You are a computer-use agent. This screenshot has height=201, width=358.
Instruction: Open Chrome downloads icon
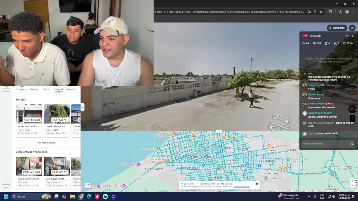[x=340, y=12]
